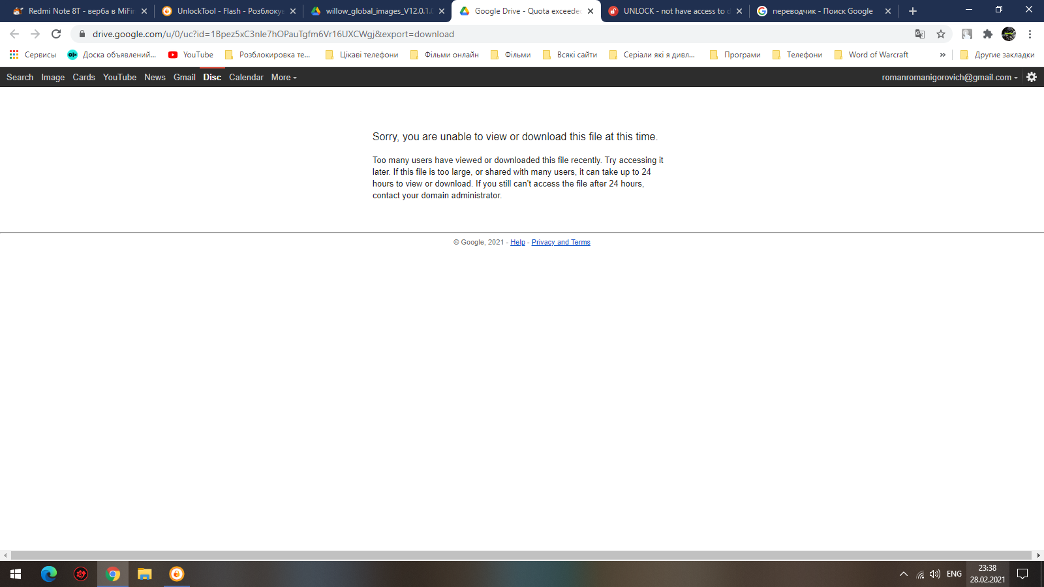
Task: Open the Privacy and Terms link
Action: tap(560, 242)
